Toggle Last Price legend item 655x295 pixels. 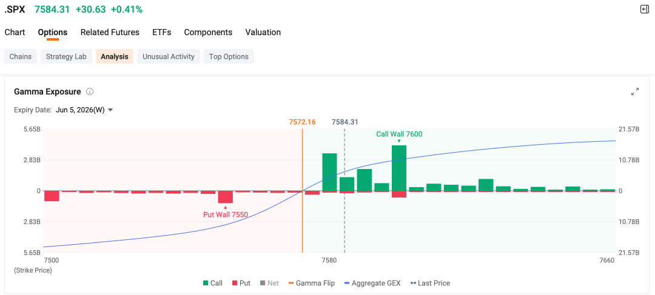point(430,283)
